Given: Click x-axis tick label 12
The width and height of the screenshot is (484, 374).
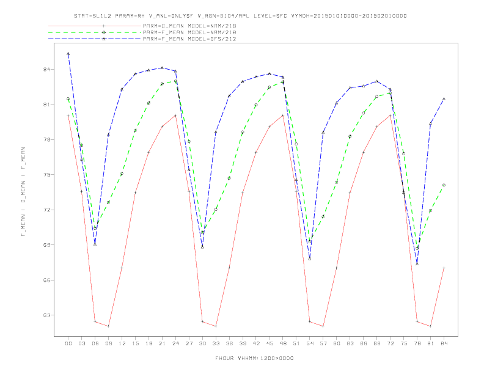Looking at the screenshot, I should click(122, 343).
